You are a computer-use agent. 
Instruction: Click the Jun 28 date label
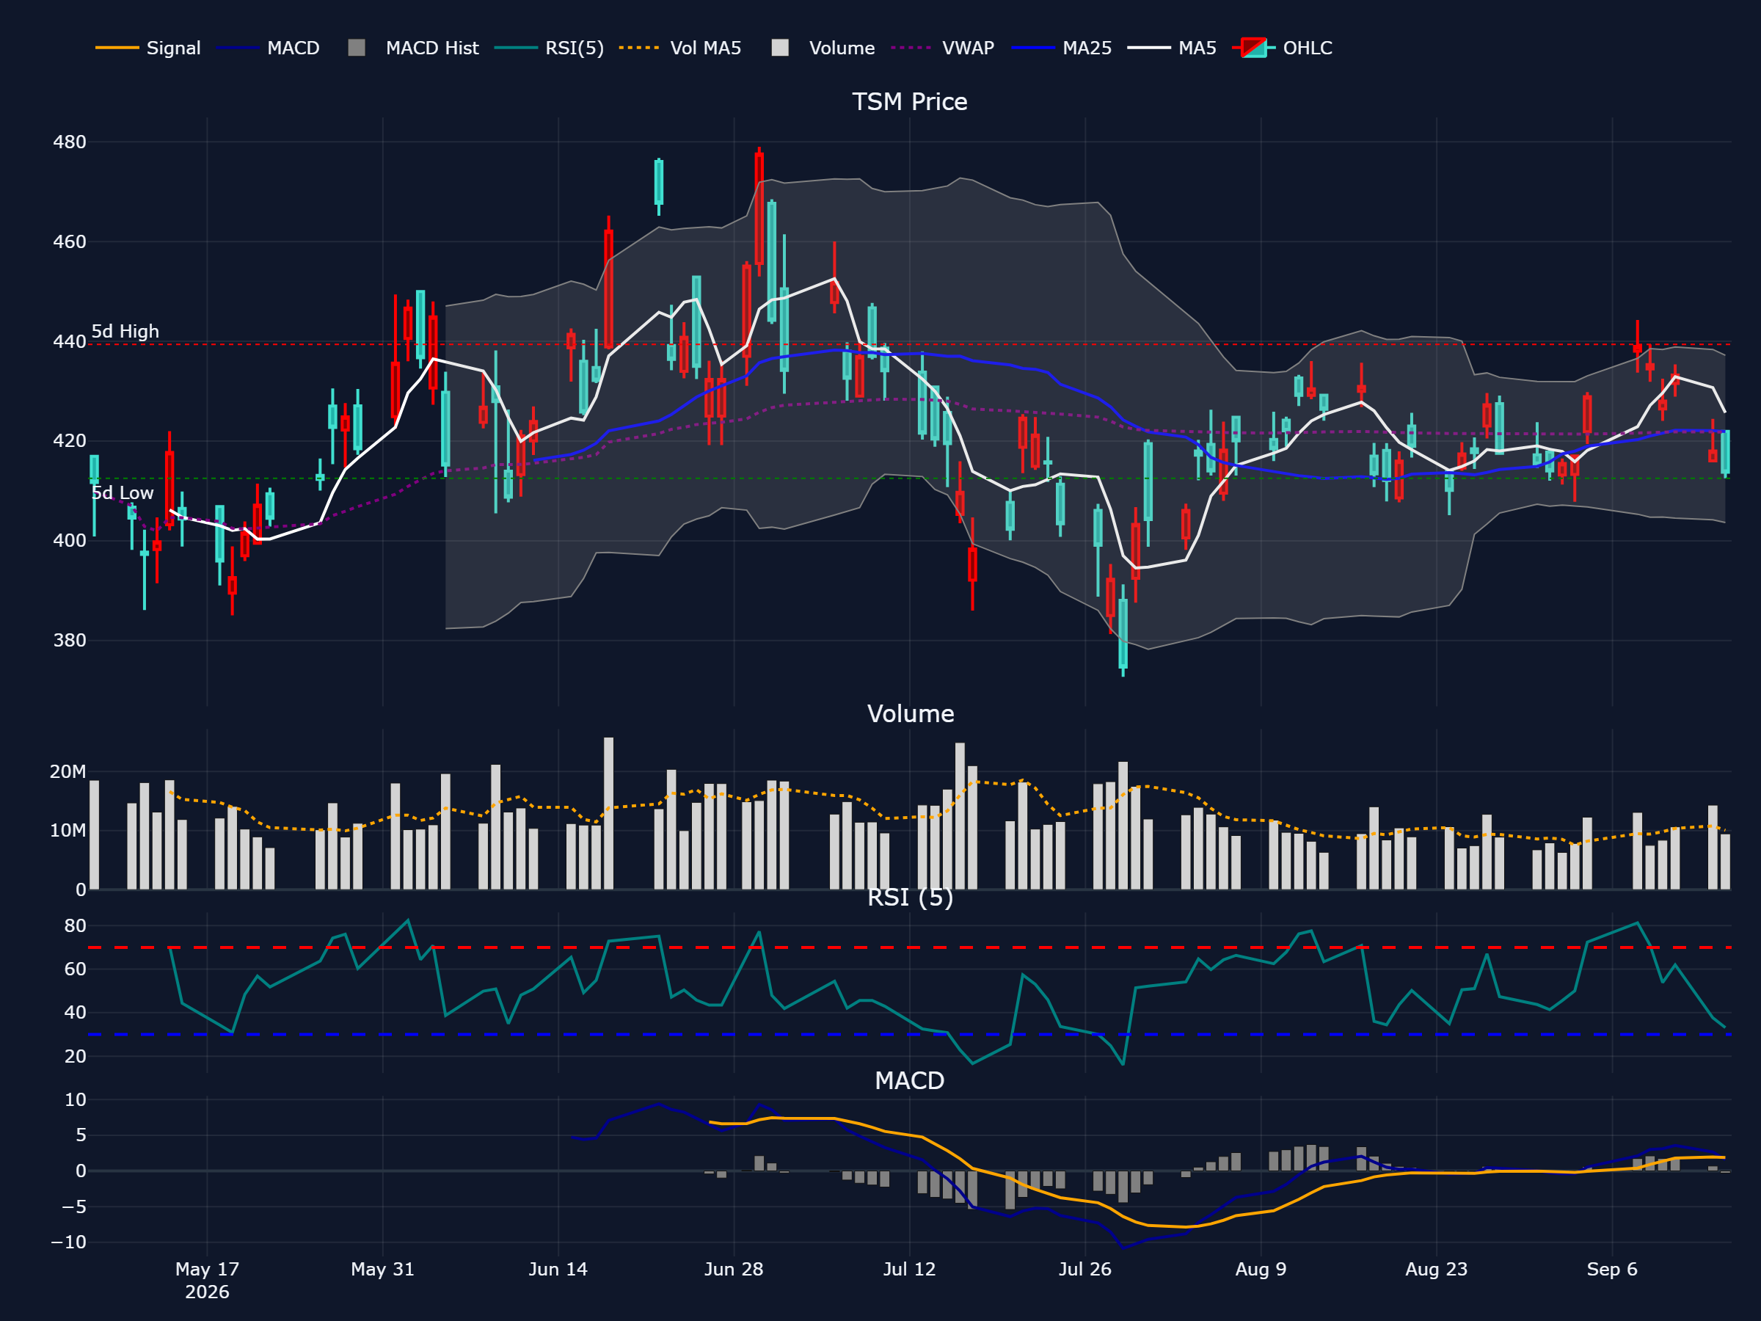[734, 1269]
